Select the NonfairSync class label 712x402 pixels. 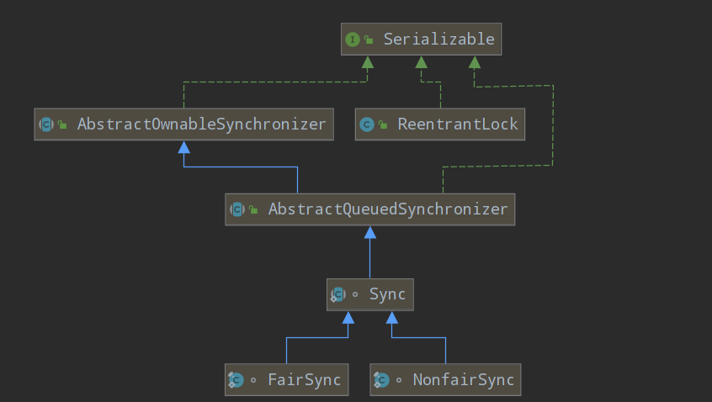click(x=463, y=380)
